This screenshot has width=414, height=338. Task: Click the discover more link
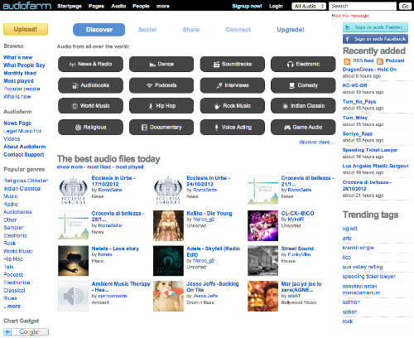pyautogui.click(x=316, y=142)
